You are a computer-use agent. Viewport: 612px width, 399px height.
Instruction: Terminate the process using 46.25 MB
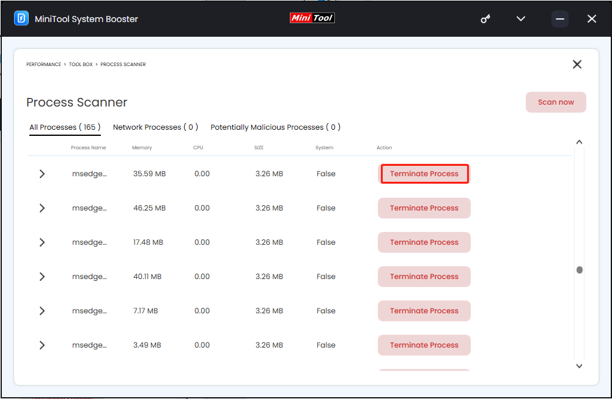point(424,208)
